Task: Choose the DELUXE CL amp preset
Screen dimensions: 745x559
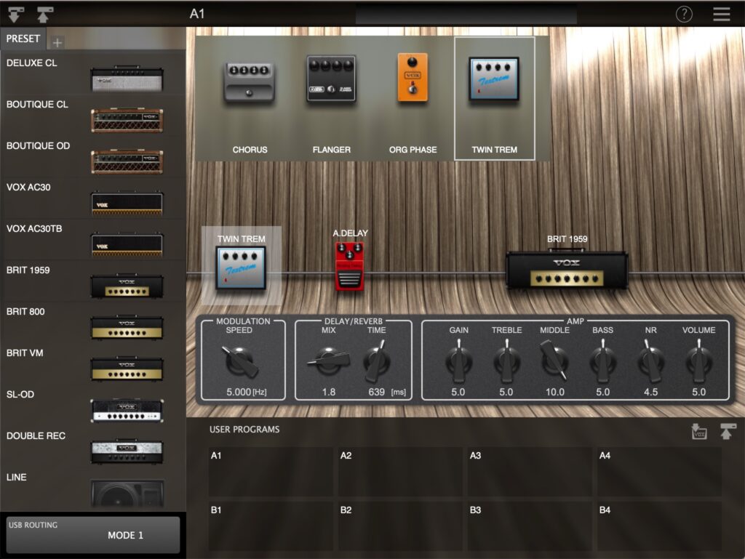Action: [92, 74]
